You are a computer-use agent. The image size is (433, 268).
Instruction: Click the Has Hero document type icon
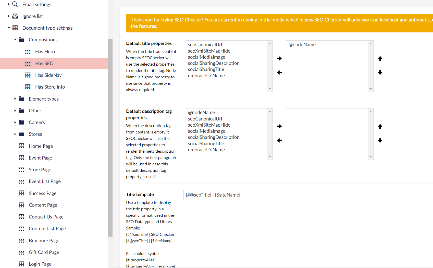[28, 52]
